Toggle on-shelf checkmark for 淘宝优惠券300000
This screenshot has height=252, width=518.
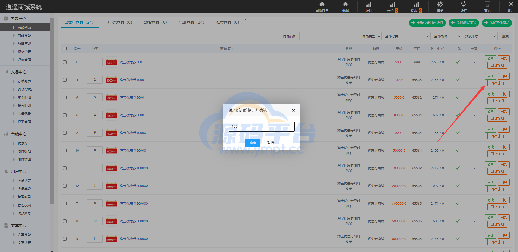[458, 203]
